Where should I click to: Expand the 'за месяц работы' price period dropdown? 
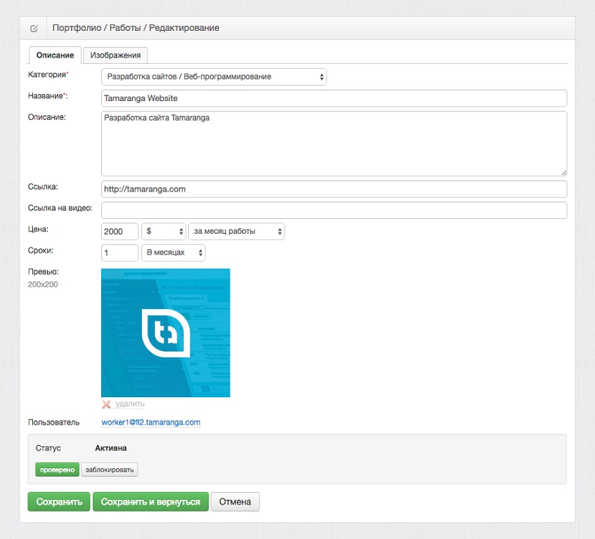click(x=237, y=231)
